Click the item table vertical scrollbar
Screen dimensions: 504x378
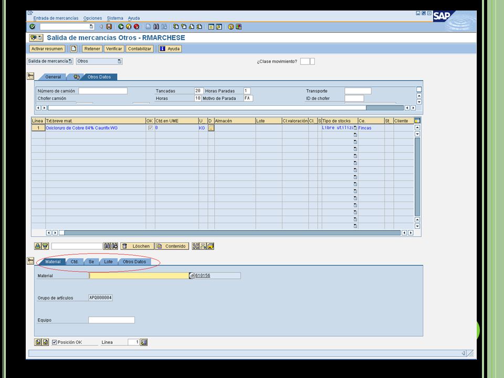pos(417,177)
